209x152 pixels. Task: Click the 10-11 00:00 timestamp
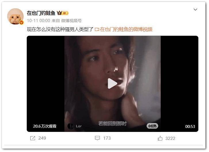tap(39, 21)
